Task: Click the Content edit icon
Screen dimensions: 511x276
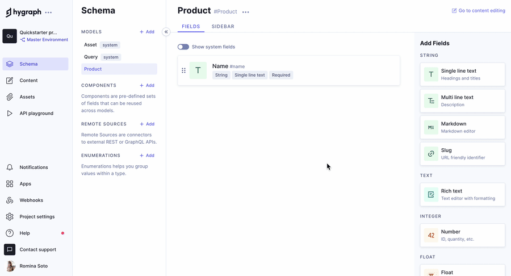Action: click(x=10, y=81)
